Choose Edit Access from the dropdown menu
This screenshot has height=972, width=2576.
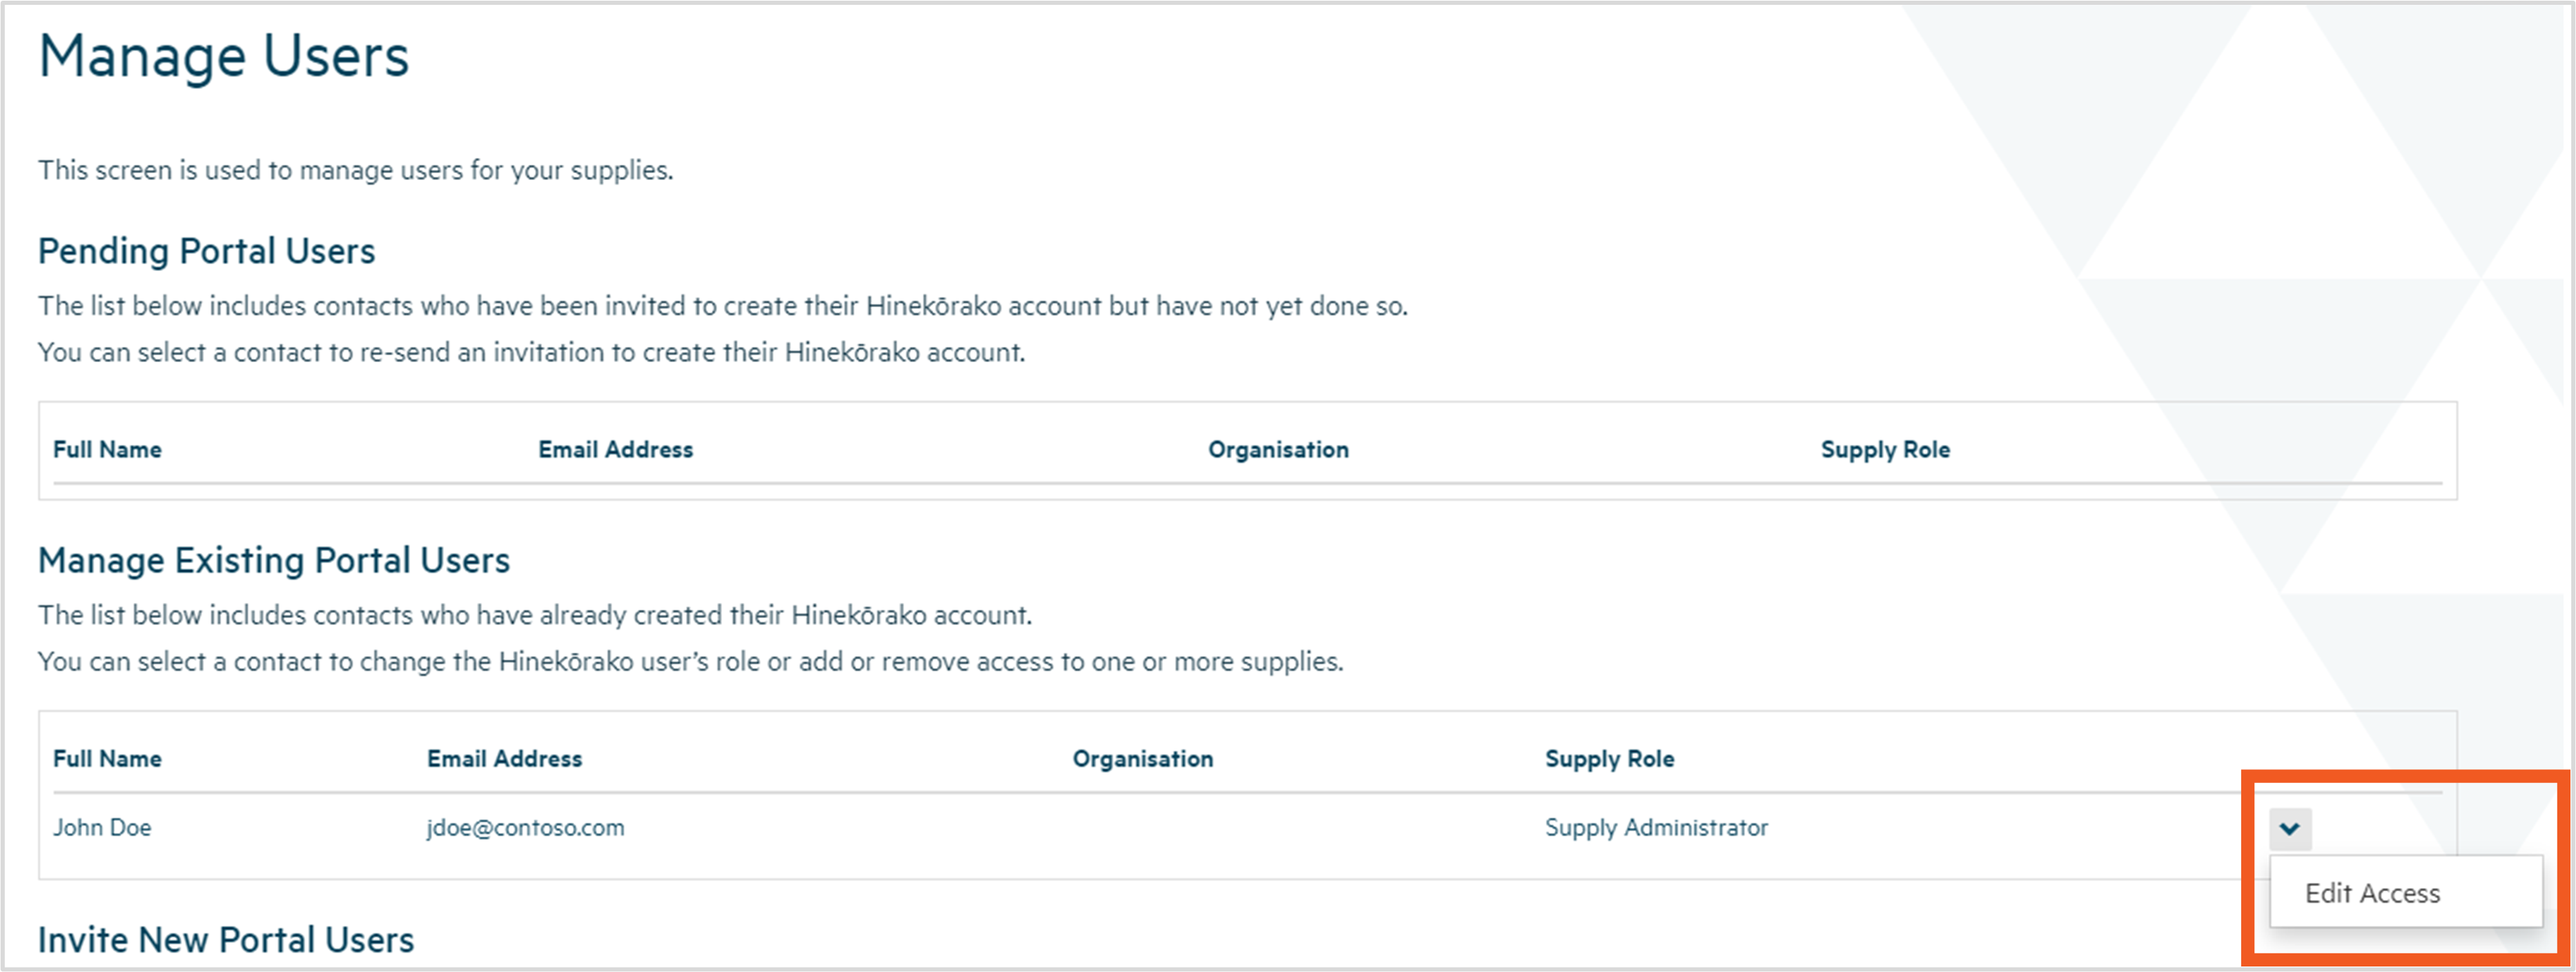(2372, 893)
